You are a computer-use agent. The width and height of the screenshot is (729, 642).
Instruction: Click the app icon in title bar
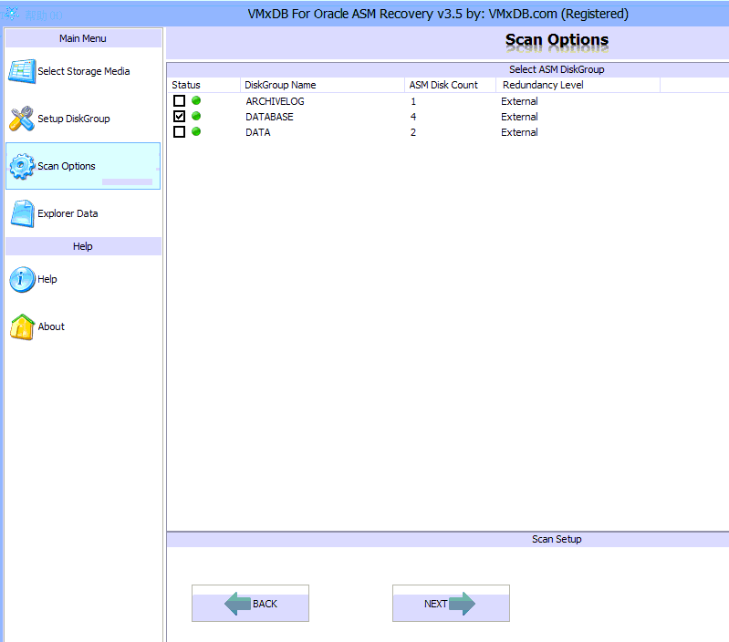pos(11,14)
